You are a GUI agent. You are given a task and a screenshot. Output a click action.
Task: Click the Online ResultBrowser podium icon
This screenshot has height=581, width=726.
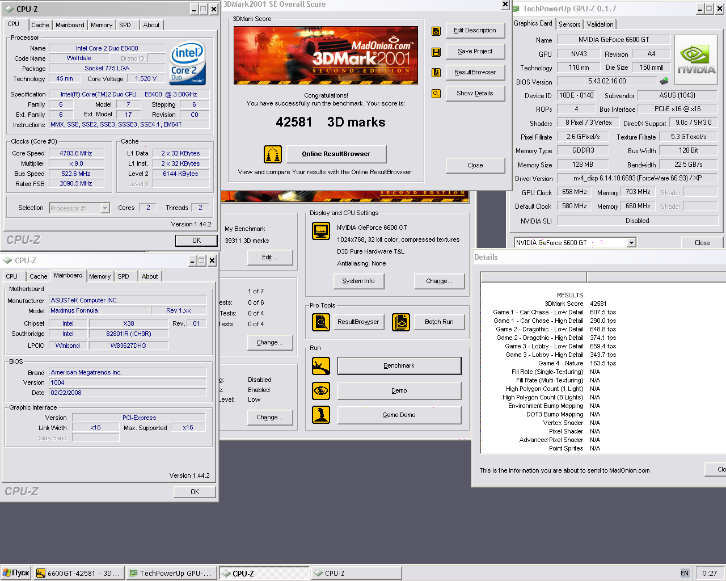273,154
